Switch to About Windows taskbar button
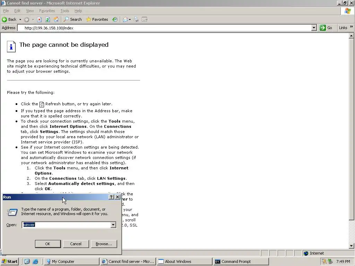Image resolution: width=355 pixels, height=266 pixels. point(184,261)
